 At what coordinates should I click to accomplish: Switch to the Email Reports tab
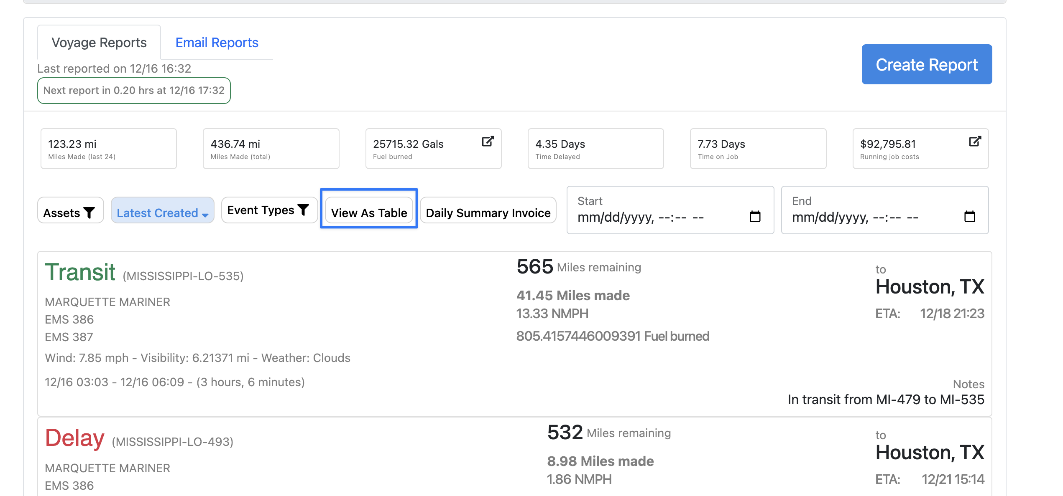pyautogui.click(x=217, y=43)
